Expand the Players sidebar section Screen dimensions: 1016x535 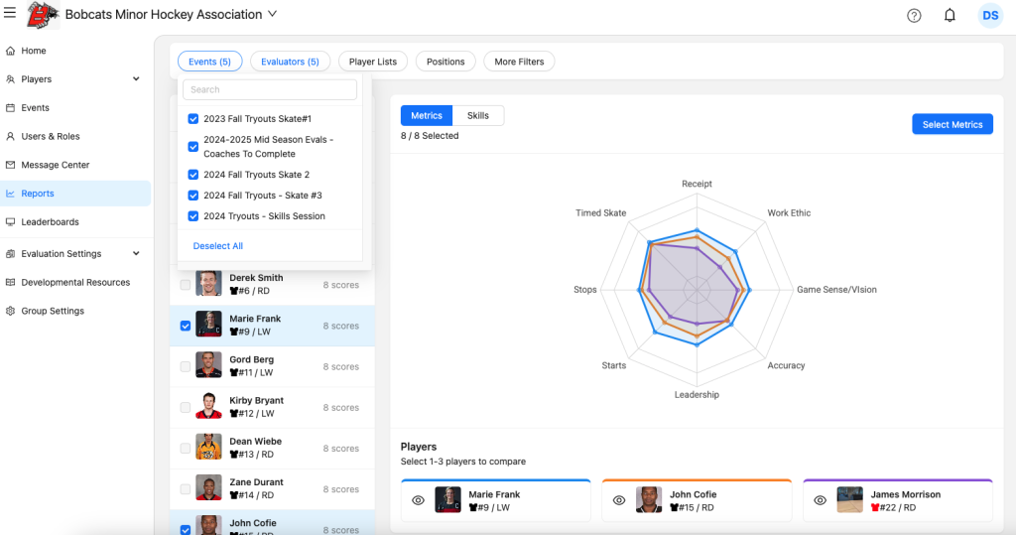(x=136, y=79)
